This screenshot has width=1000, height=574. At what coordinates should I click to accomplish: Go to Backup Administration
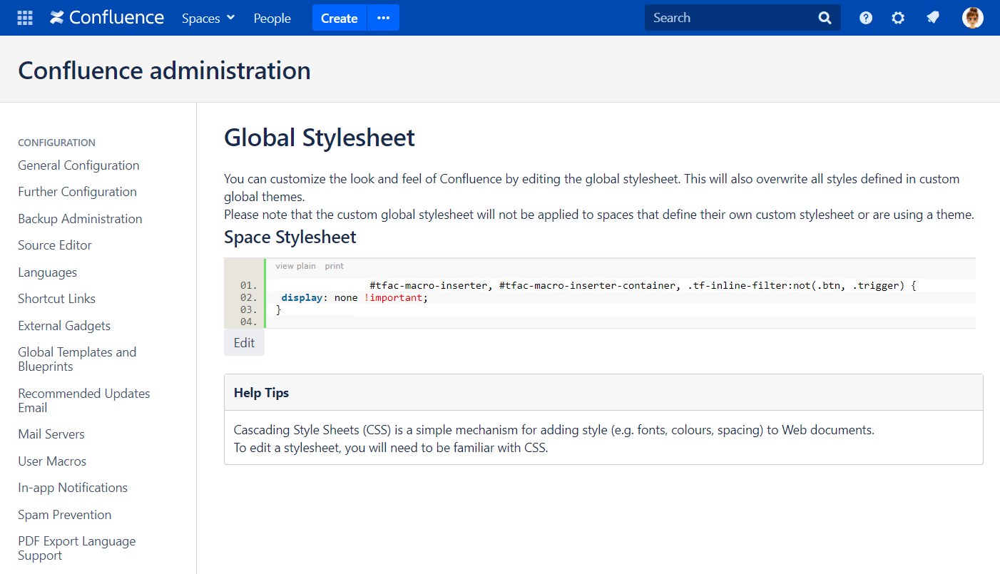click(80, 219)
